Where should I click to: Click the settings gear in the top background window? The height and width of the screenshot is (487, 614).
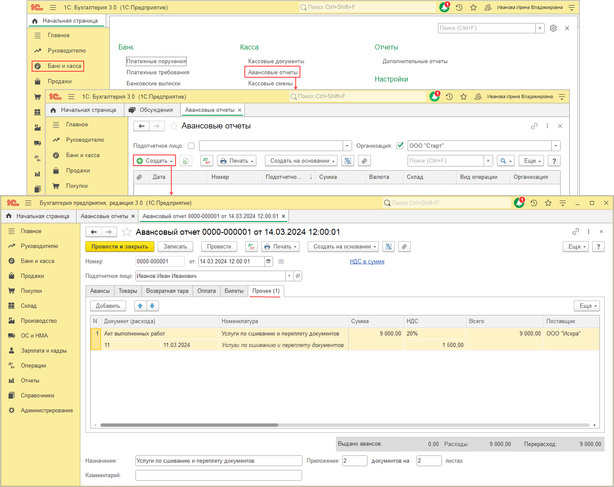coord(553,28)
